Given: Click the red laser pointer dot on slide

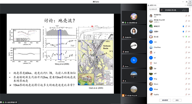Looking at the screenshot, I should pyautogui.click(x=92, y=26).
